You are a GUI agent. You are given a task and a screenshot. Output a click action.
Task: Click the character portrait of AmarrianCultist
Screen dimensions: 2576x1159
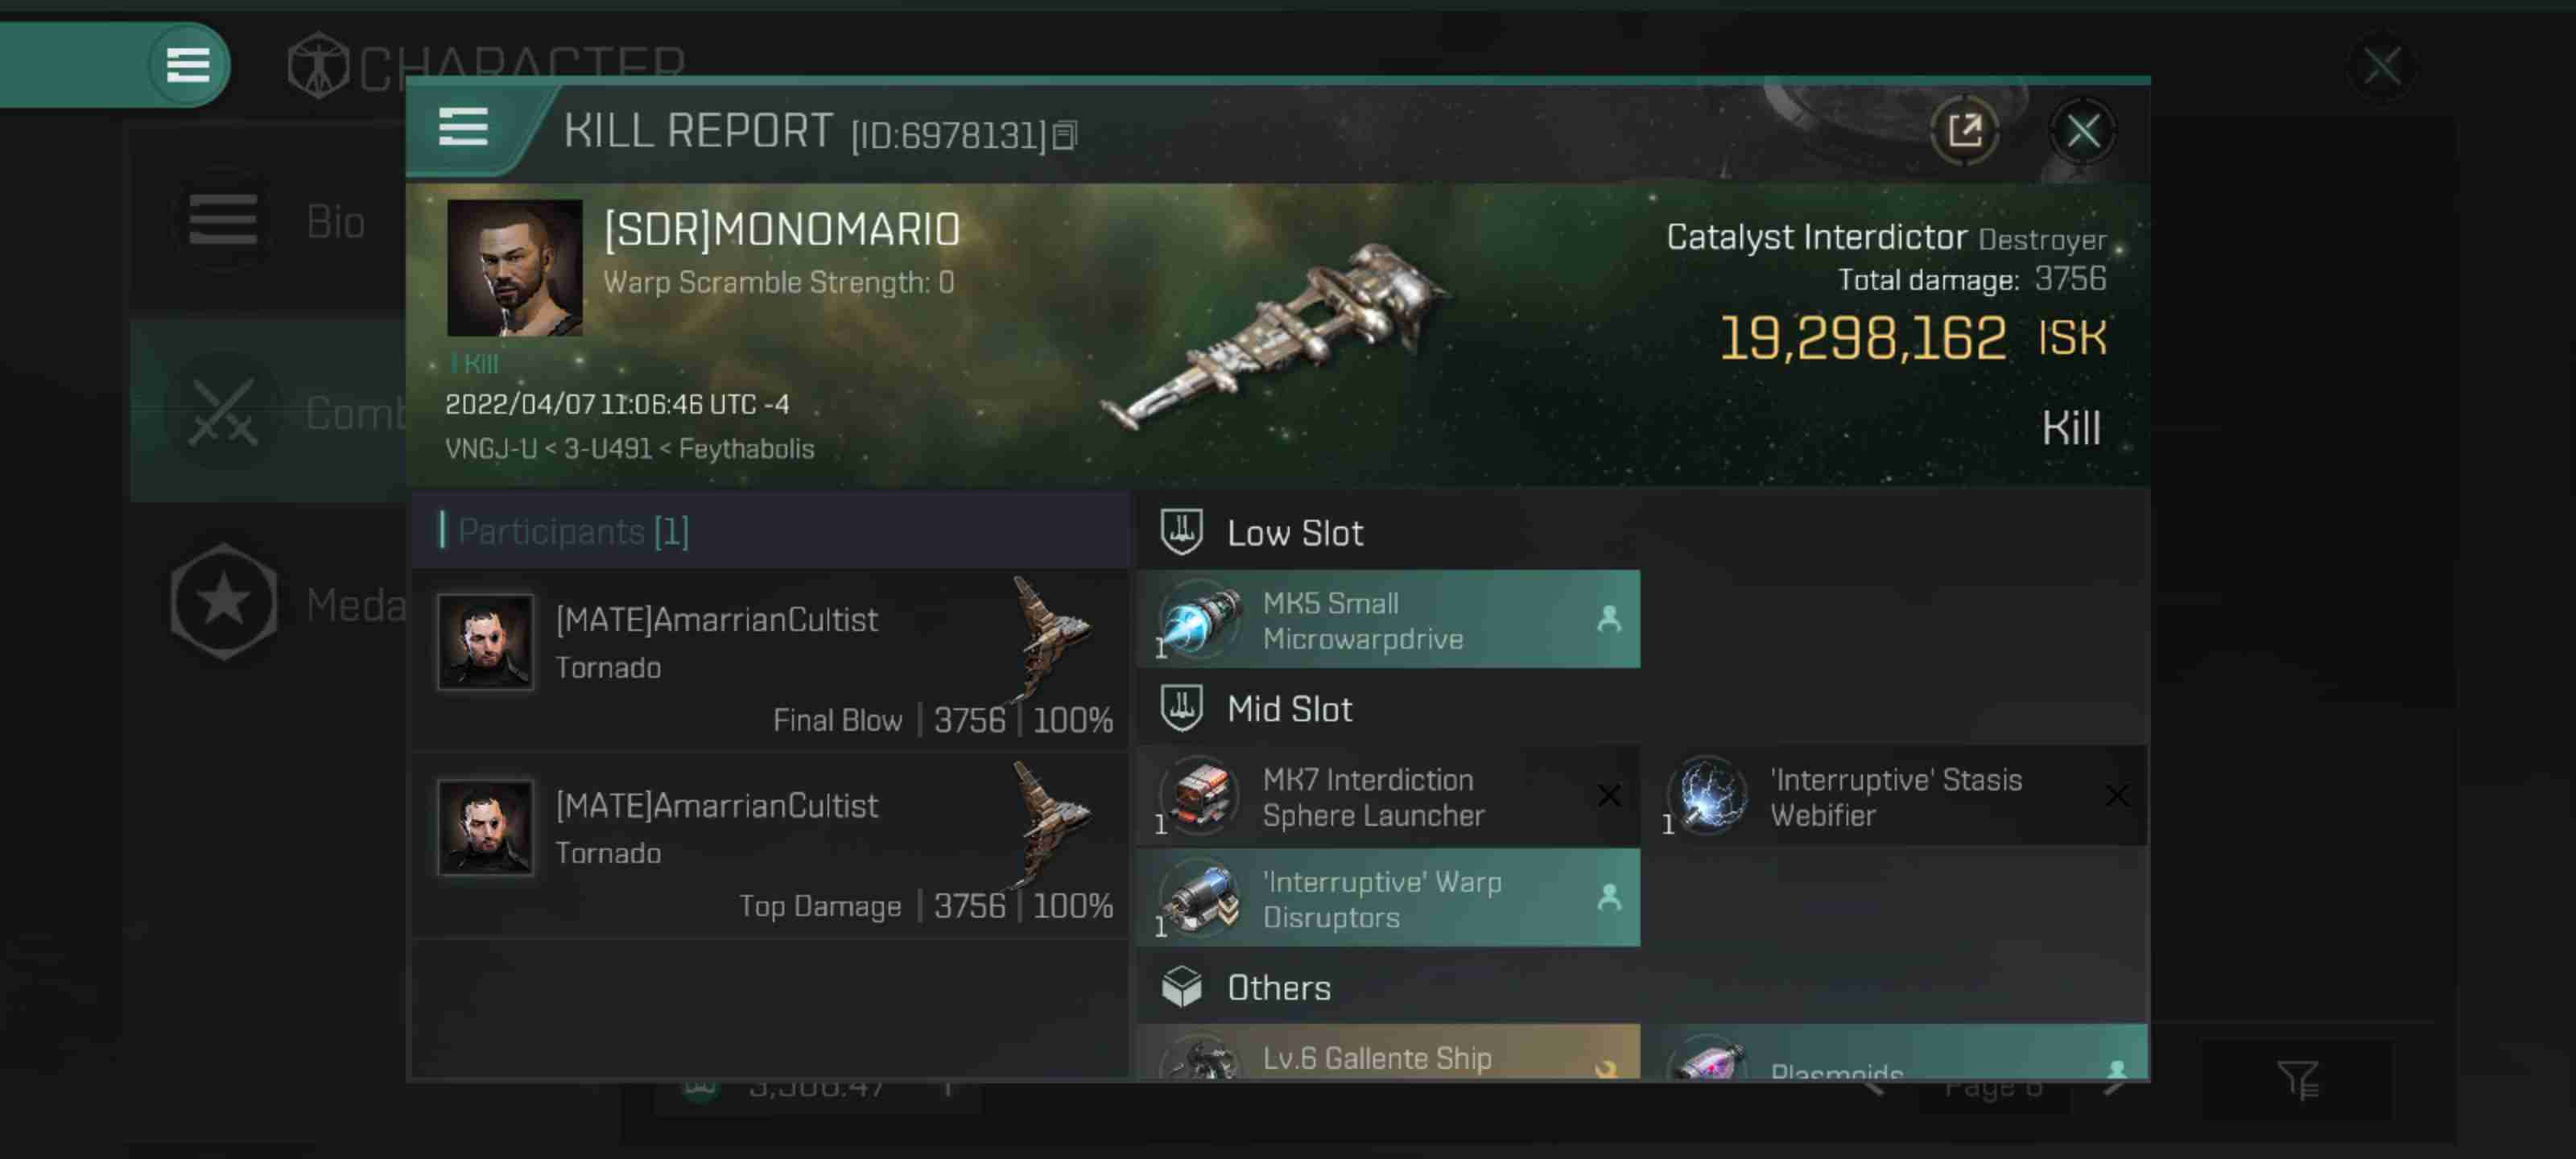(x=486, y=642)
